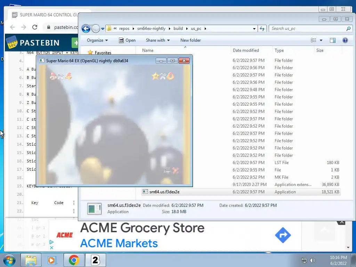Click the taskbar icon showing 2
The image size is (356, 267).
tap(95, 260)
